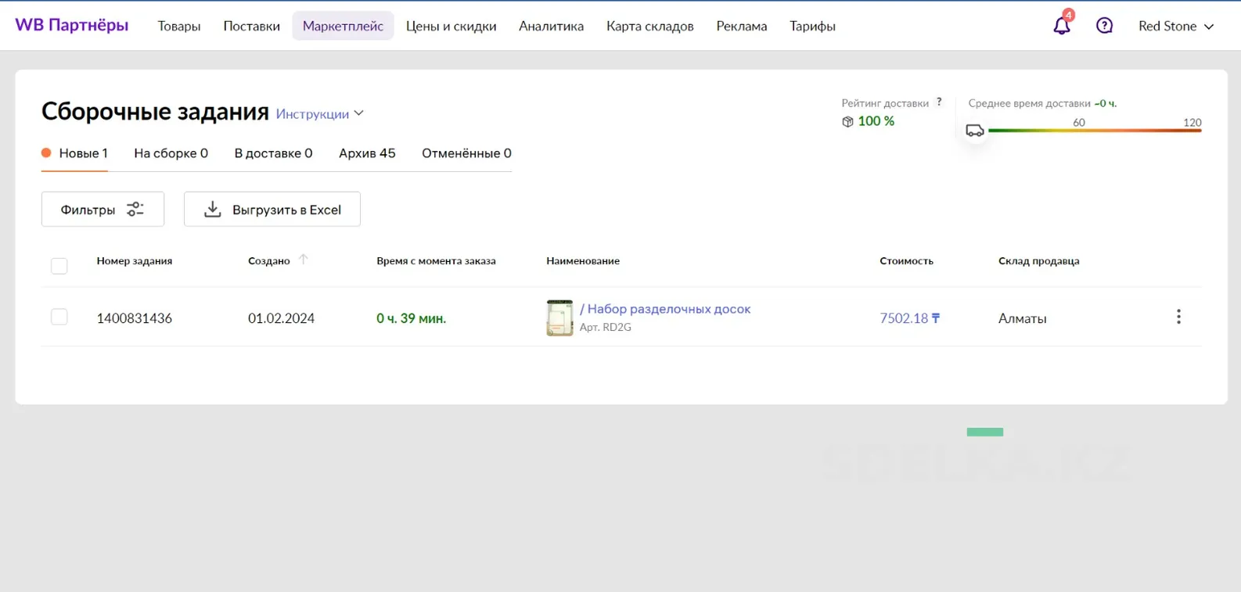Switch to the Новые 1 tab
1241x592 pixels.
[74, 153]
